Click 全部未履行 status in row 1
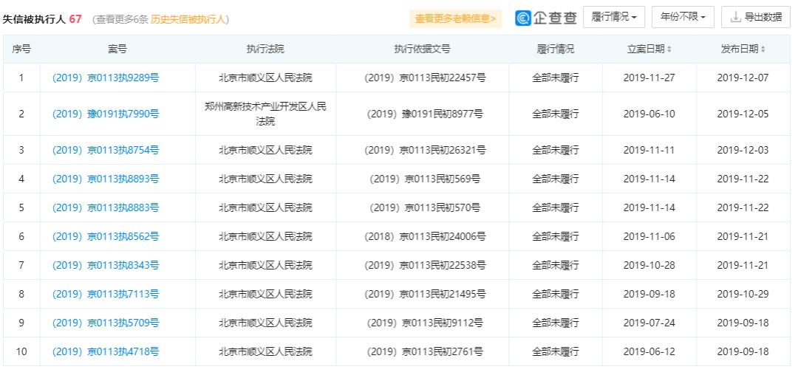The width and height of the screenshot is (798, 378). tap(556, 78)
